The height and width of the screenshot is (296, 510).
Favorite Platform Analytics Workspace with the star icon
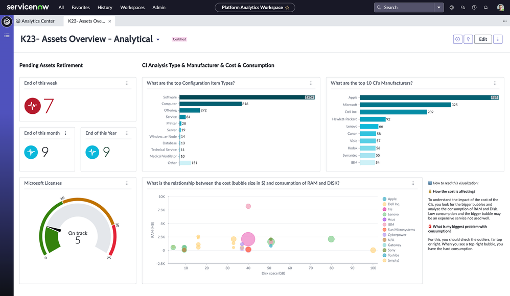[x=287, y=8]
